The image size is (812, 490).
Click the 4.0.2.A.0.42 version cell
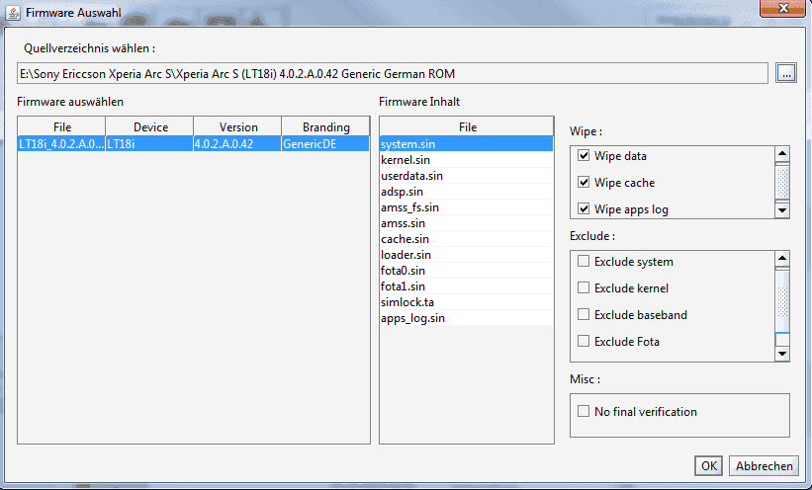pos(237,144)
